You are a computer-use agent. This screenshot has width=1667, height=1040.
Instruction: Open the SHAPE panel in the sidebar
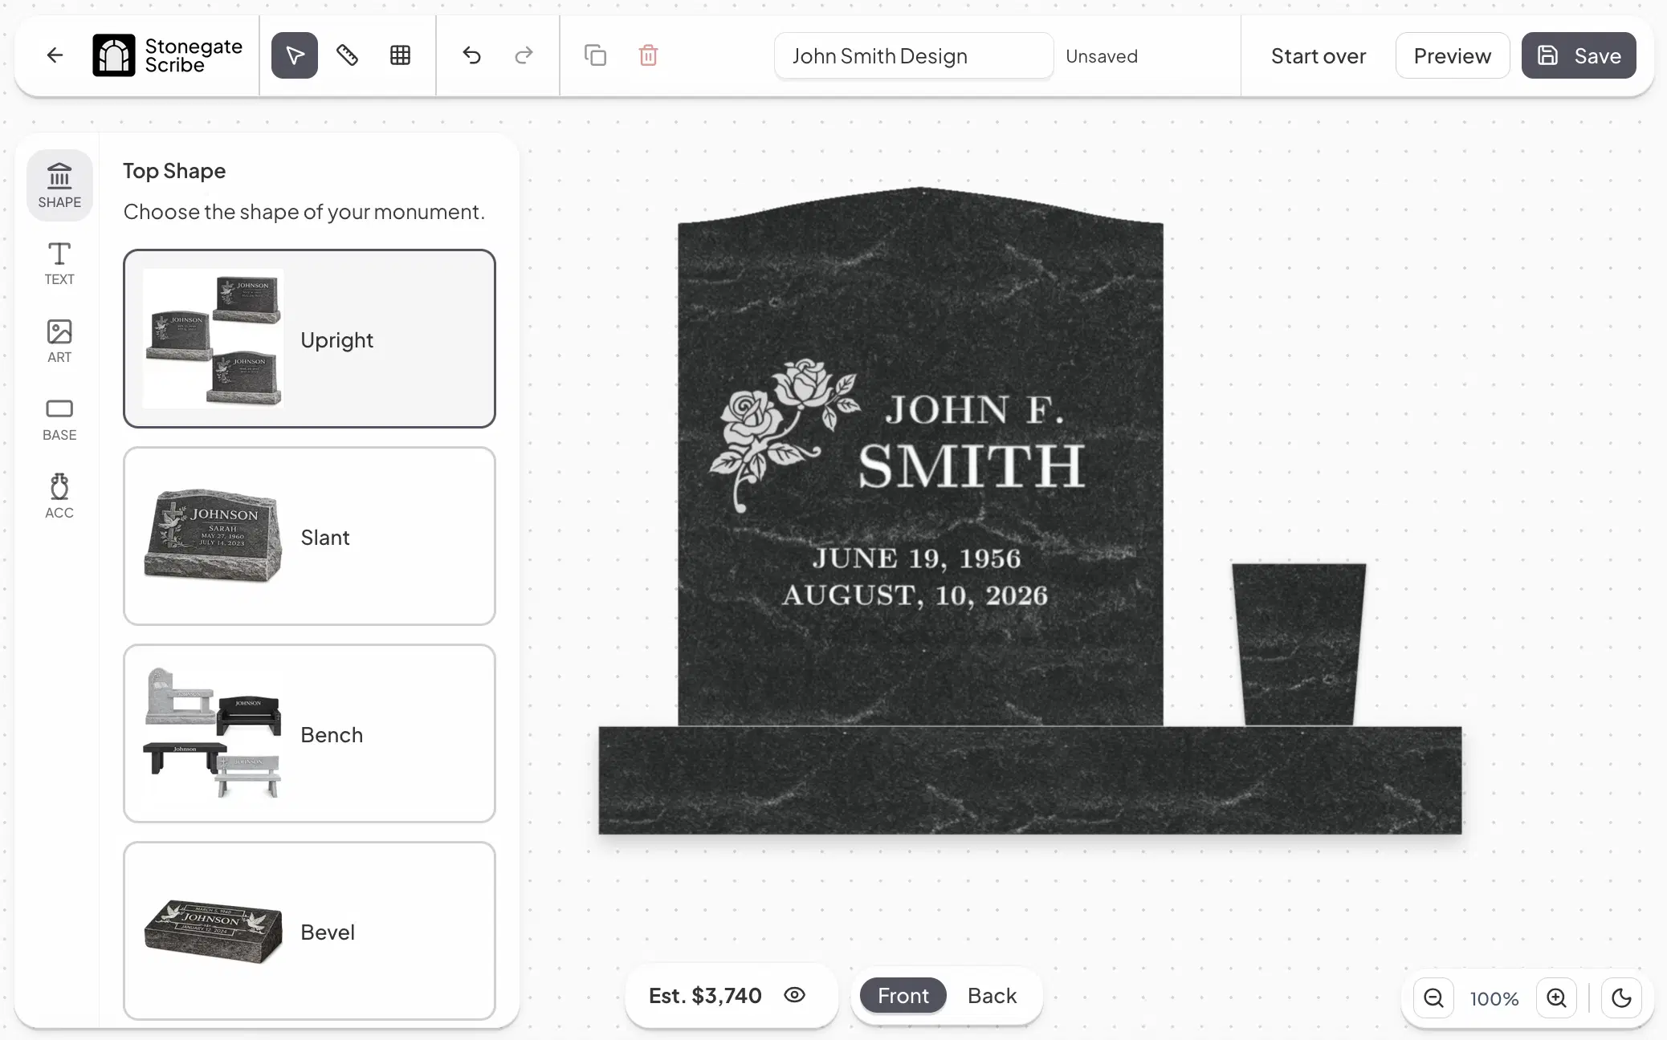tap(59, 185)
